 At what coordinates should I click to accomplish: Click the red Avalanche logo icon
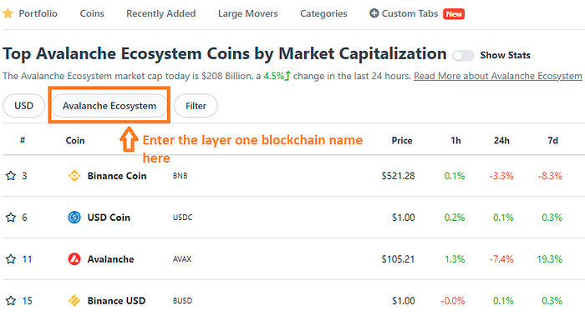74,258
